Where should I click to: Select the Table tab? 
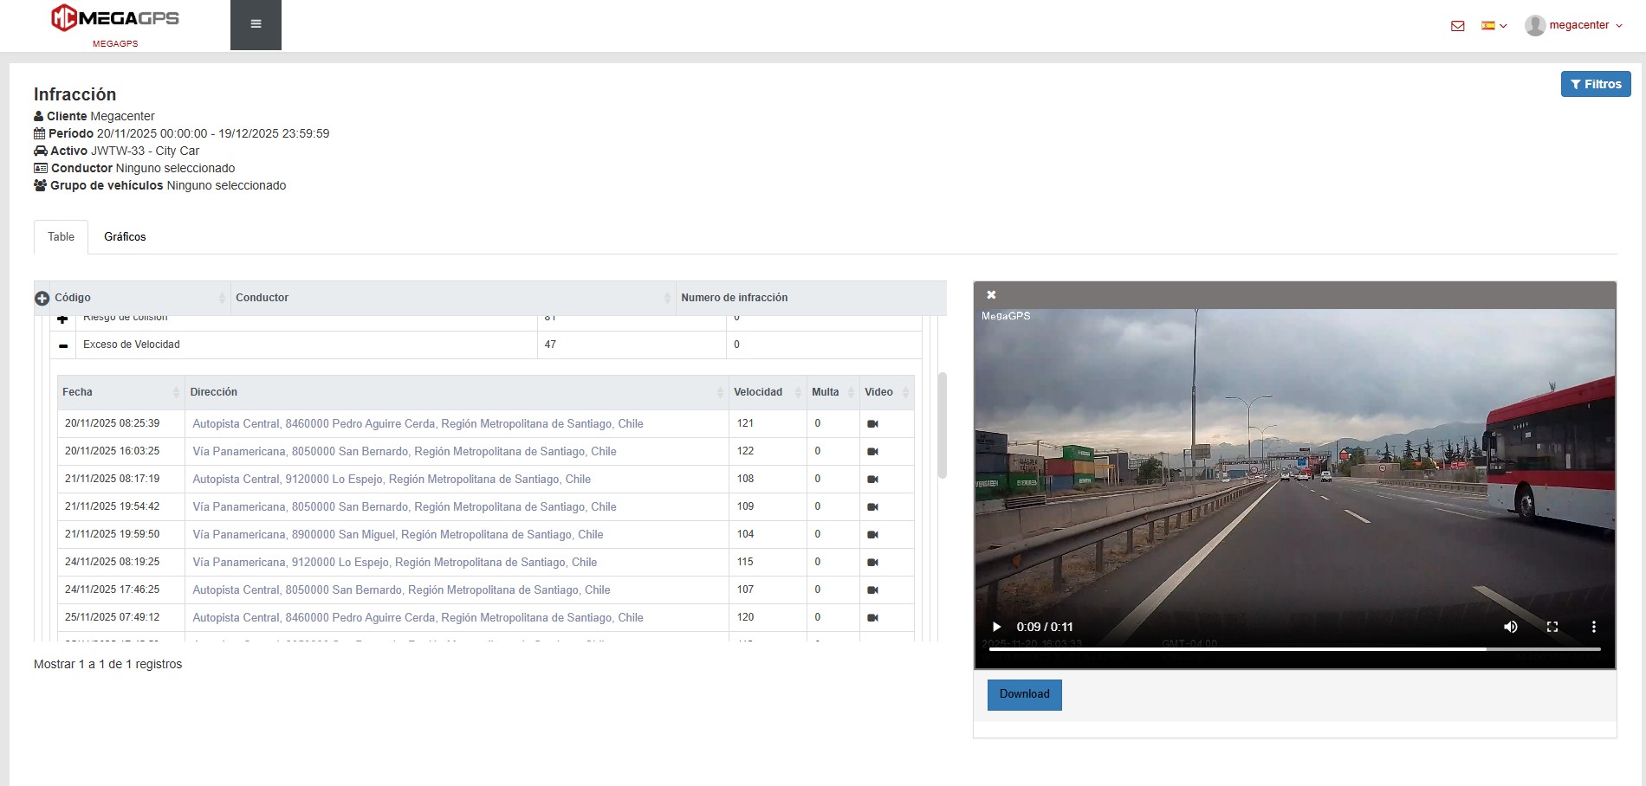tap(61, 237)
